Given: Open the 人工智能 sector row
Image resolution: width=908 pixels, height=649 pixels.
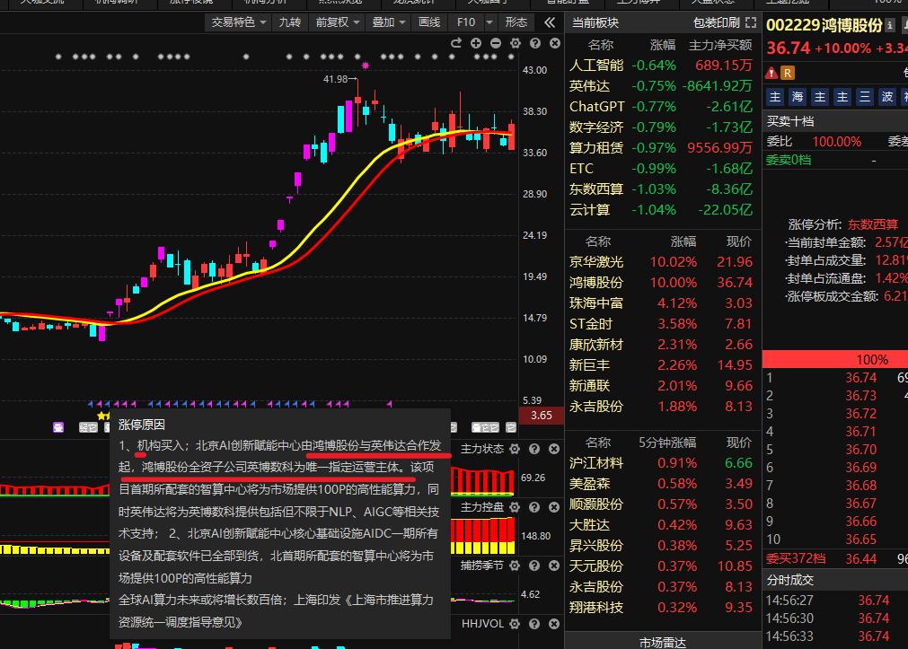Looking at the screenshot, I should point(661,66).
